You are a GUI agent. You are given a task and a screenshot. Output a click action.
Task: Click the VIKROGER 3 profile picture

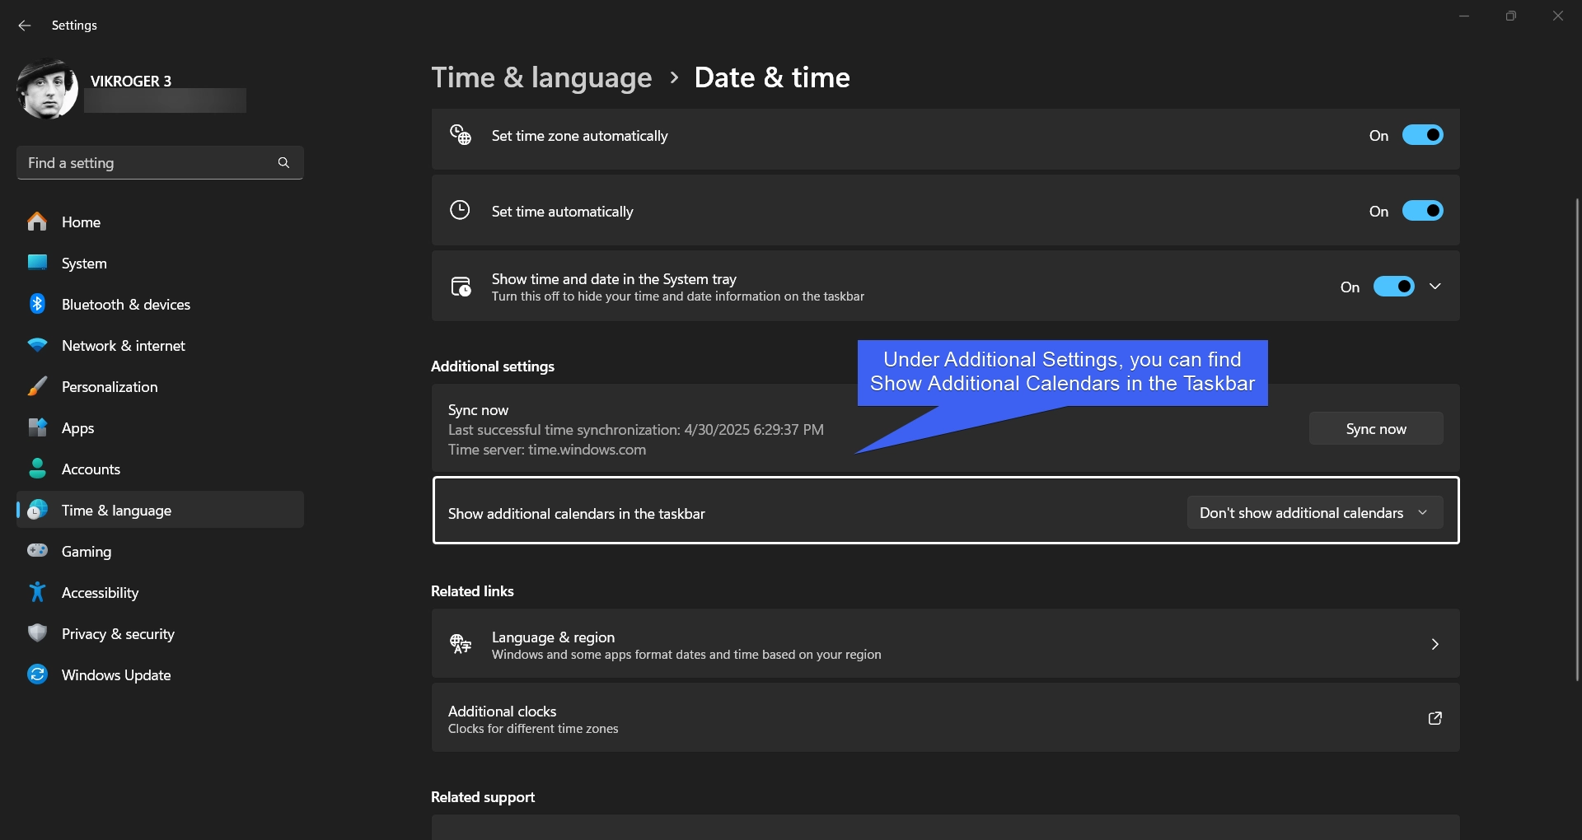click(x=47, y=89)
